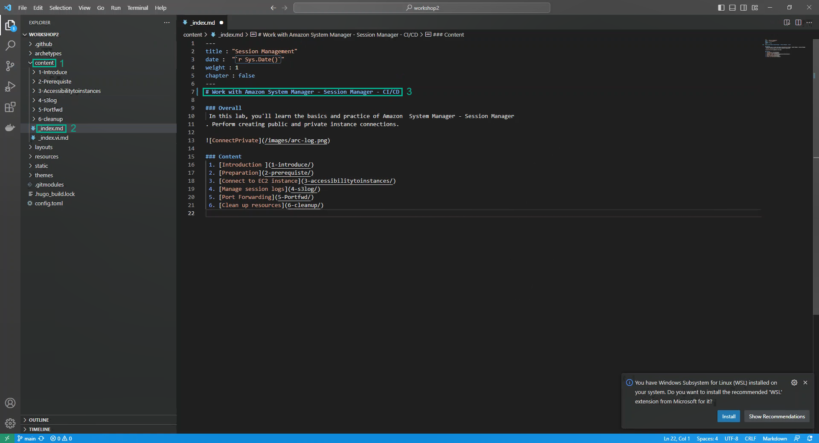819x443 pixels.
Task: Toggle Panel layout icon
Action: [732, 8]
